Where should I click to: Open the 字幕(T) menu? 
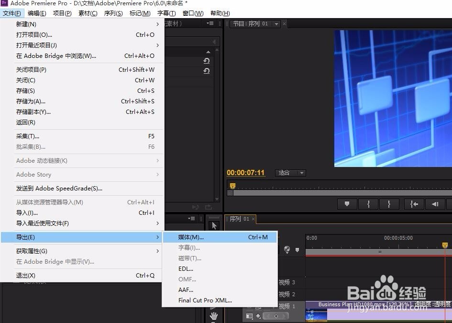tap(166, 13)
